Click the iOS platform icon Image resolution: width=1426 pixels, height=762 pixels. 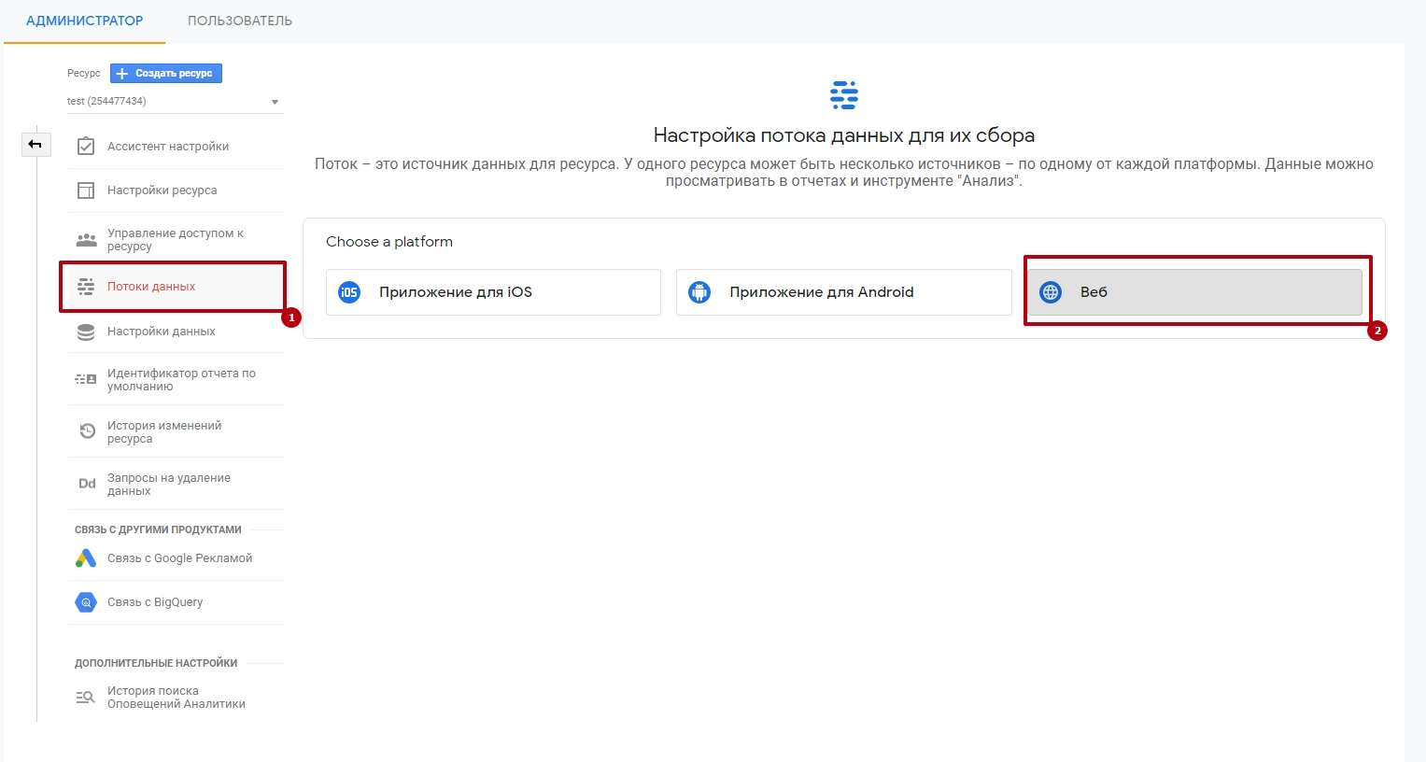pyautogui.click(x=349, y=292)
